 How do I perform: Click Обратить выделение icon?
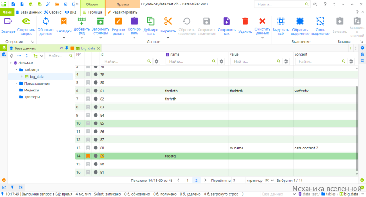tap(300, 21)
